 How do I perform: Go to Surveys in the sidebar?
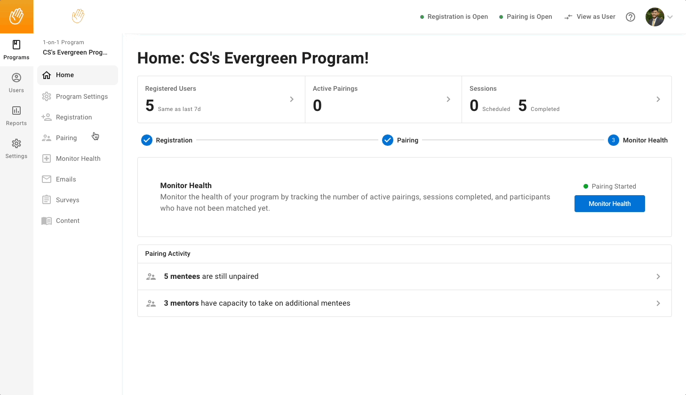67,200
